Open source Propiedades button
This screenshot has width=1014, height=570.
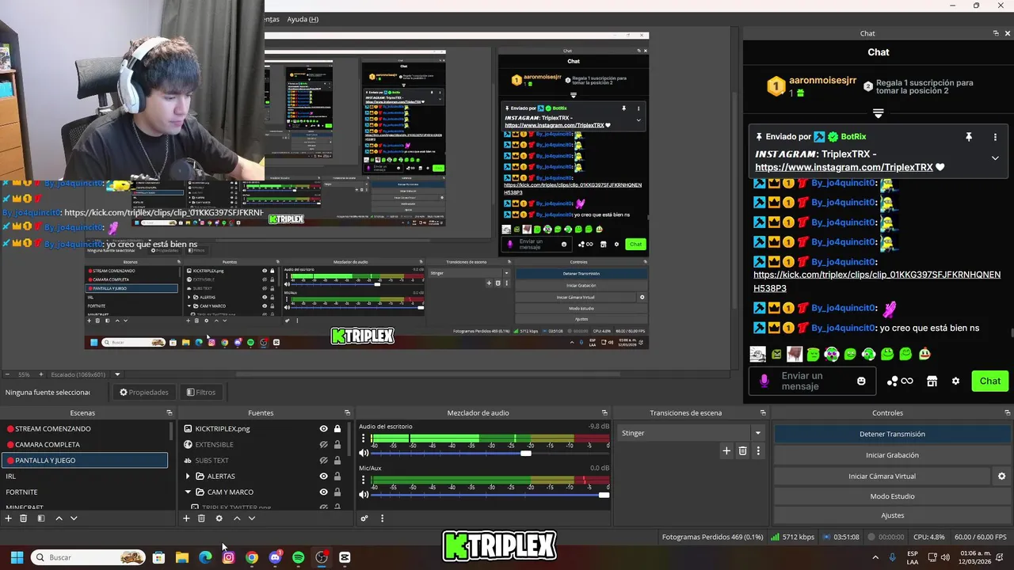143,392
